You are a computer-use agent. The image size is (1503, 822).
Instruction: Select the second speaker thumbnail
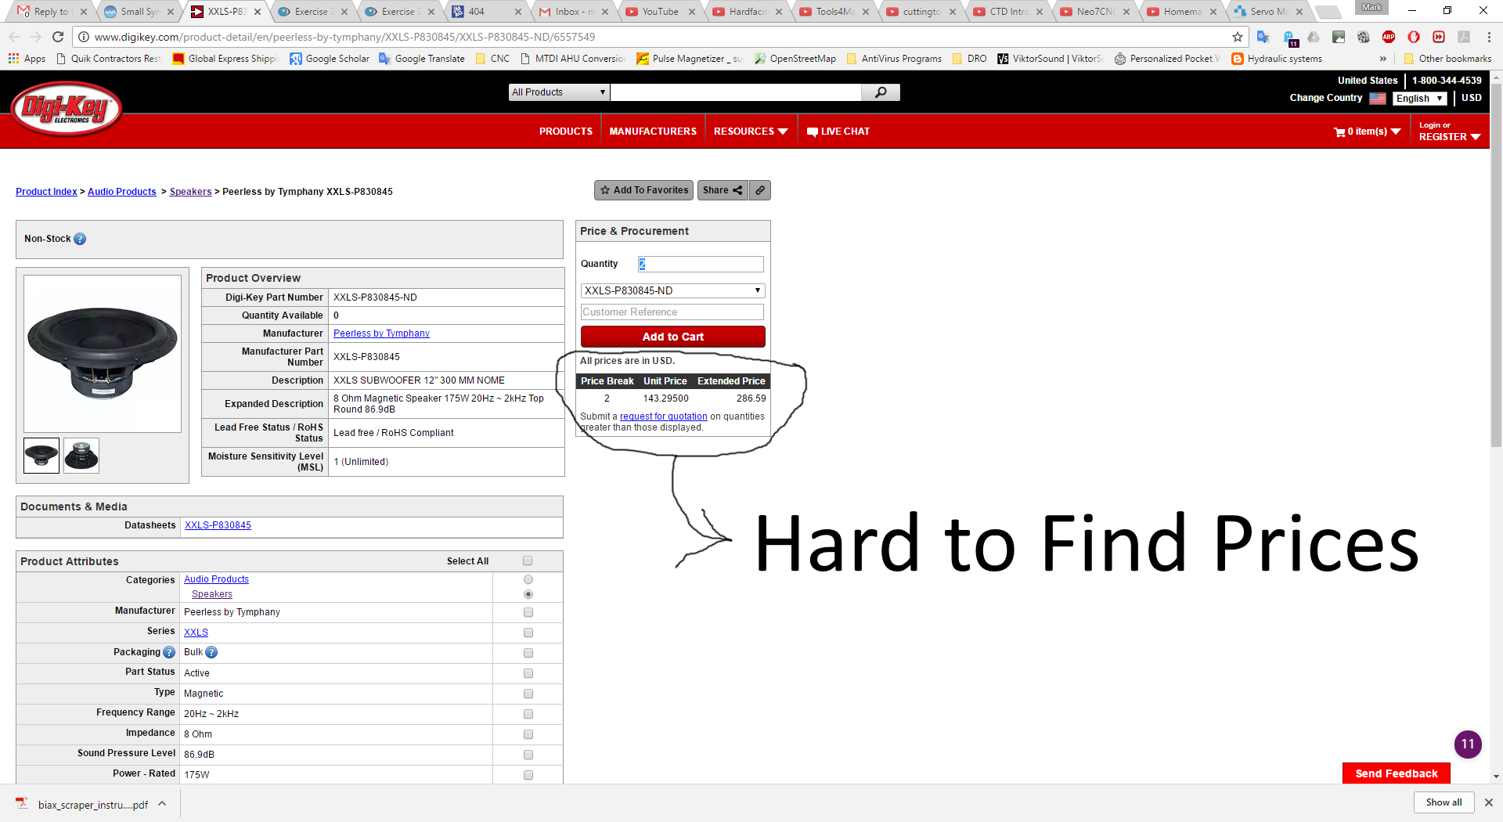(x=81, y=456)
